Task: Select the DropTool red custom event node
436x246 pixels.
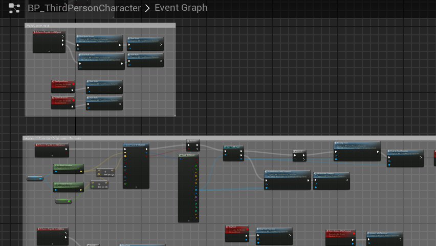Action: (x=237, y=234)
